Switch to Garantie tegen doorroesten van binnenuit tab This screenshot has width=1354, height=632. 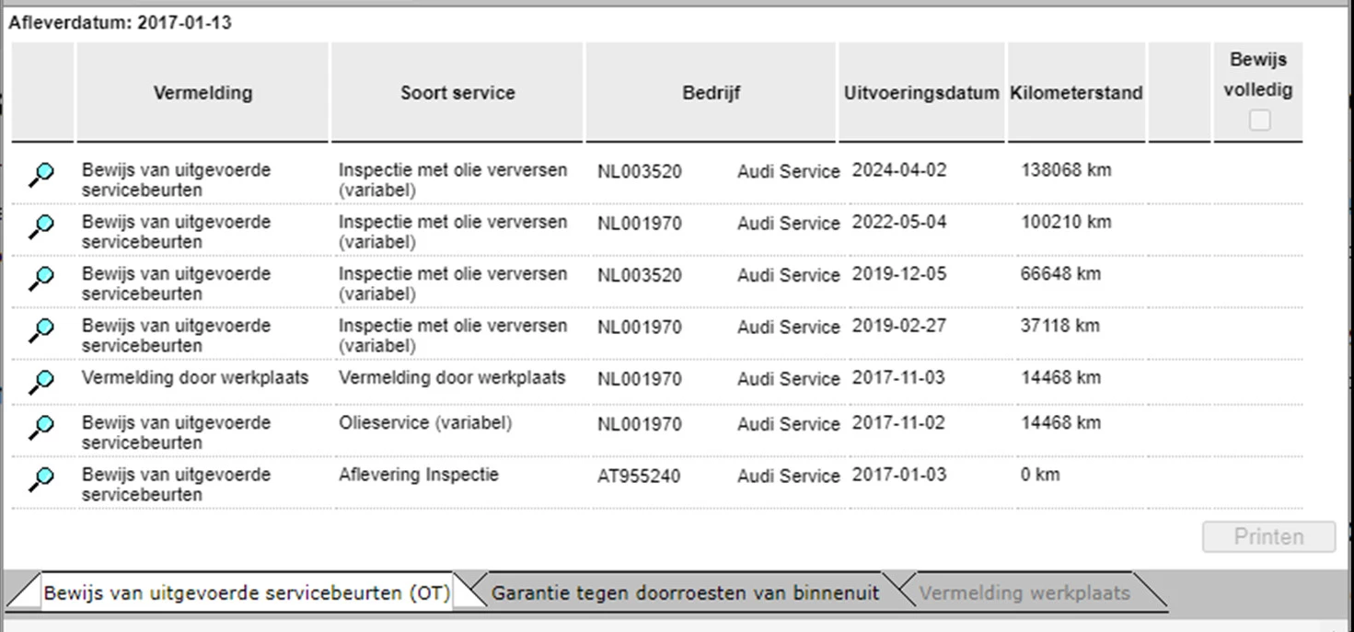(x=685, y=593)
